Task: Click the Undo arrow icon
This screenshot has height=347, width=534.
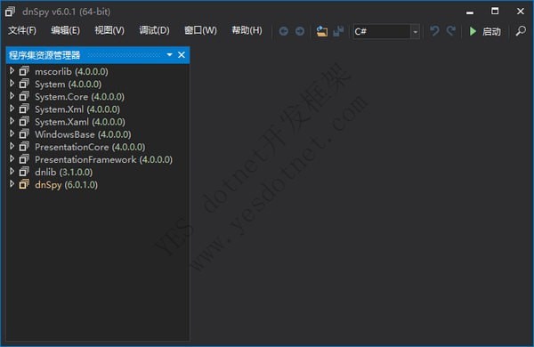Action: coord(434,31)
